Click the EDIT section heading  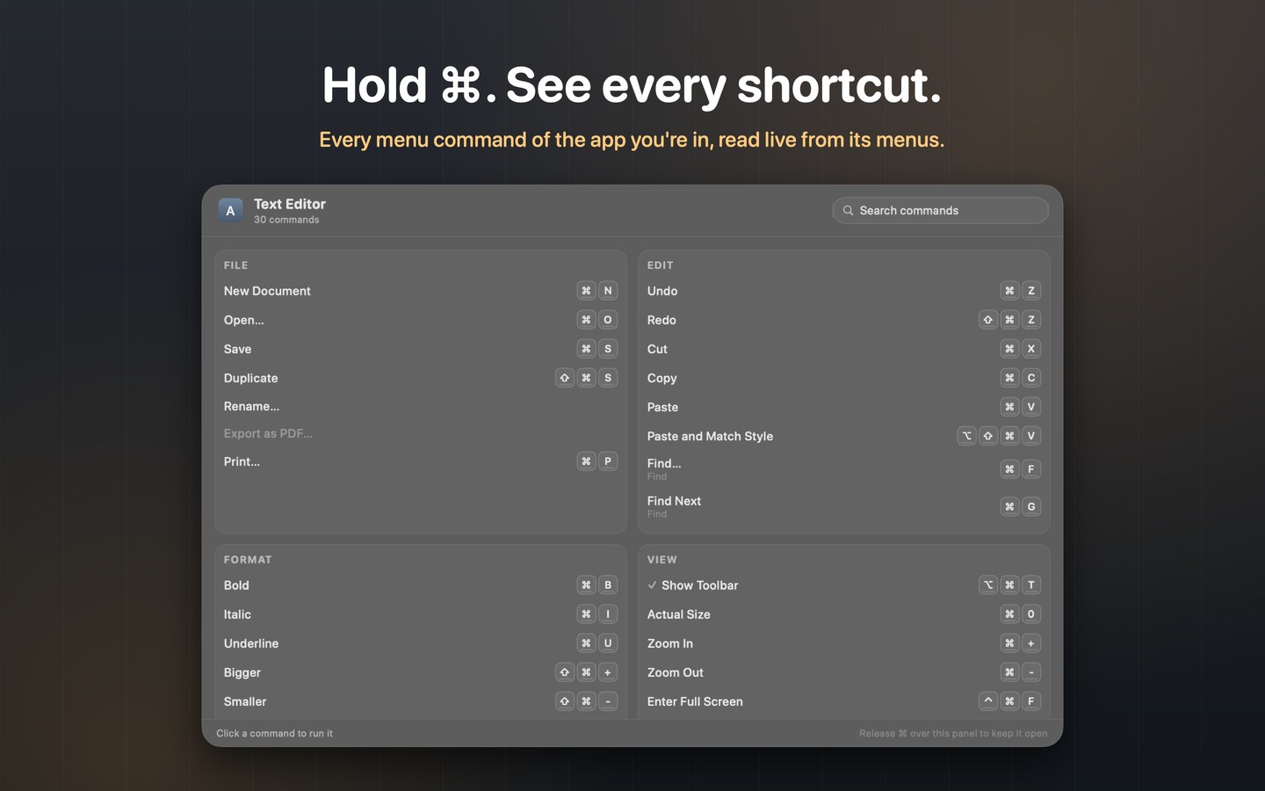[661, 265]
